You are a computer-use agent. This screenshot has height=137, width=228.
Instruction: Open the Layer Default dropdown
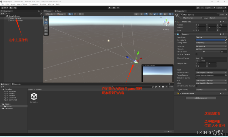point(218,18)
